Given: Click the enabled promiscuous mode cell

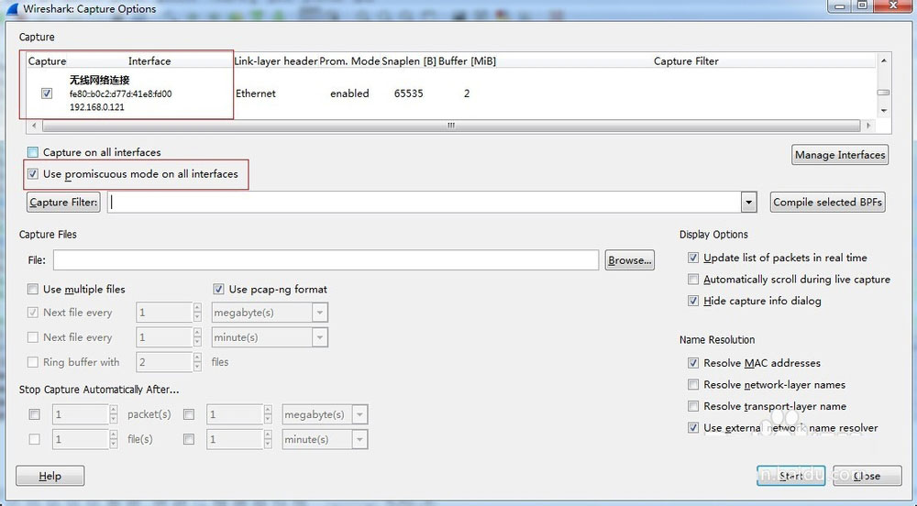Looking at the screenshot, I should [x=349, y=93].
